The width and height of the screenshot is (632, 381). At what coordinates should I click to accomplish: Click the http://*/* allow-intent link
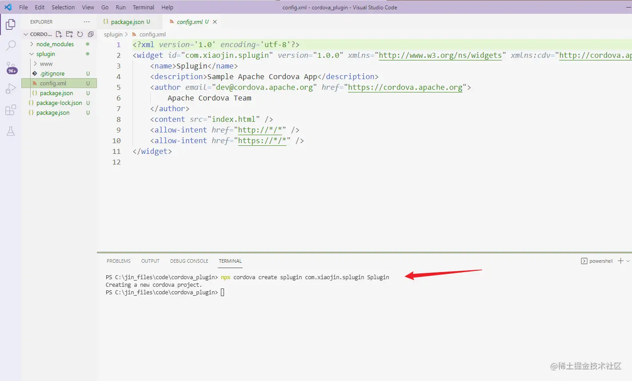click(260, 130)
